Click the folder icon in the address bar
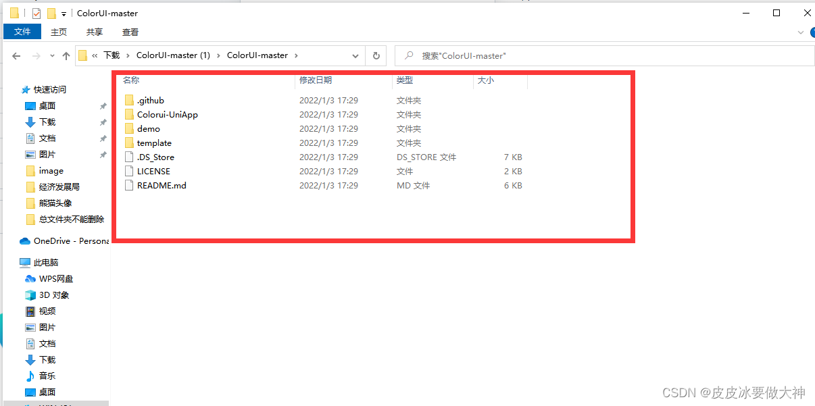 click(x=82, y=56)
